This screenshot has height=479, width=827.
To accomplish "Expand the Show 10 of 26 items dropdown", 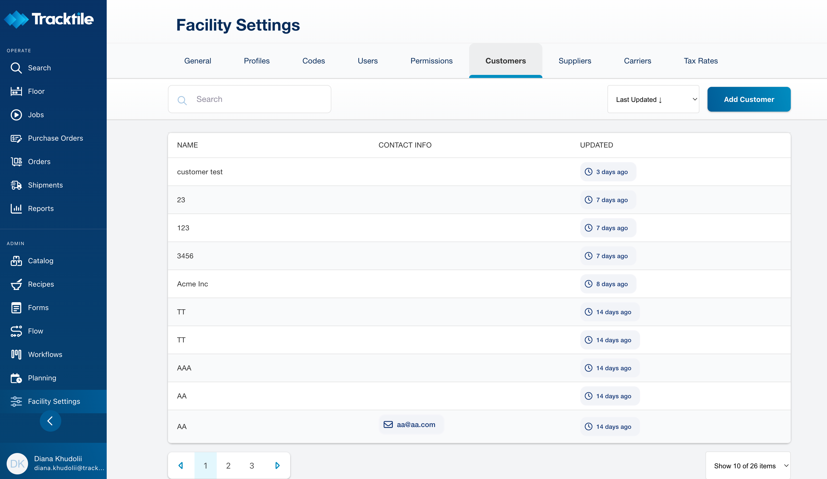I will [748, 465].
